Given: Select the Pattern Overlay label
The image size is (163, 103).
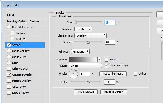Looking at the screenshot, I should pyautogui.click(x=21, y=81).
